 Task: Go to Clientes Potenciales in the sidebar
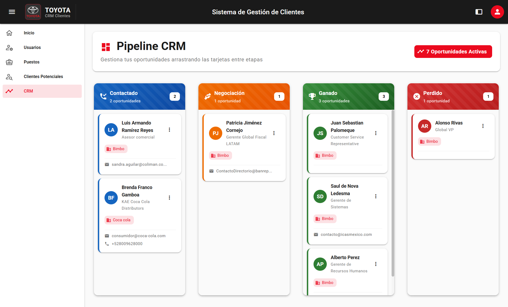click(43, 76)
